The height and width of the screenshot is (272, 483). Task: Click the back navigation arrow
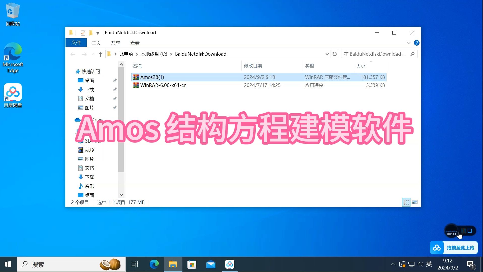coord(73,54)
